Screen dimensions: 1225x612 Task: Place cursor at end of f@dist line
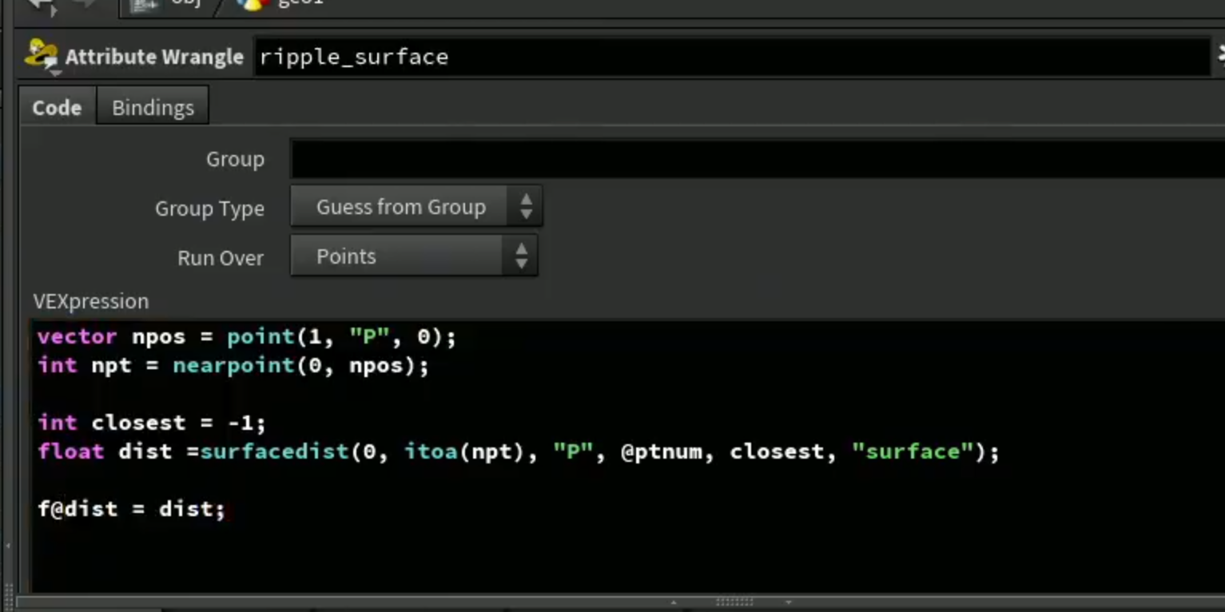[x=226, y=509]
